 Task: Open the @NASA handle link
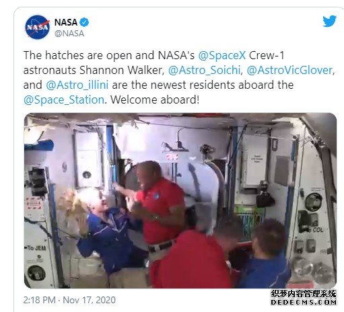(x=69, y=34)
